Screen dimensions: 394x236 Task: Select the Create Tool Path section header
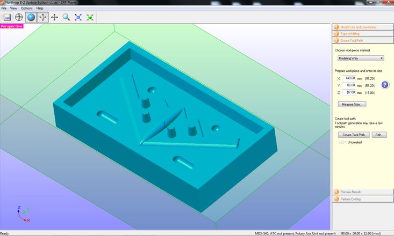click(363, 40)
